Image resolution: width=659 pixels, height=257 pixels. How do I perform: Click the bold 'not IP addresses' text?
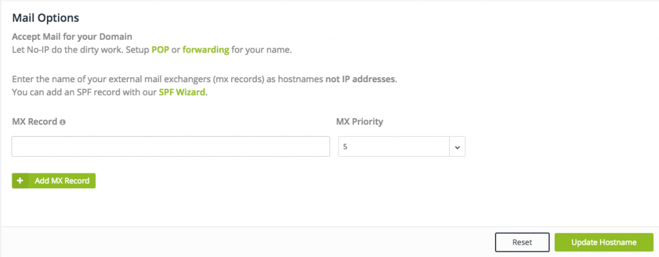coord(360,80)
